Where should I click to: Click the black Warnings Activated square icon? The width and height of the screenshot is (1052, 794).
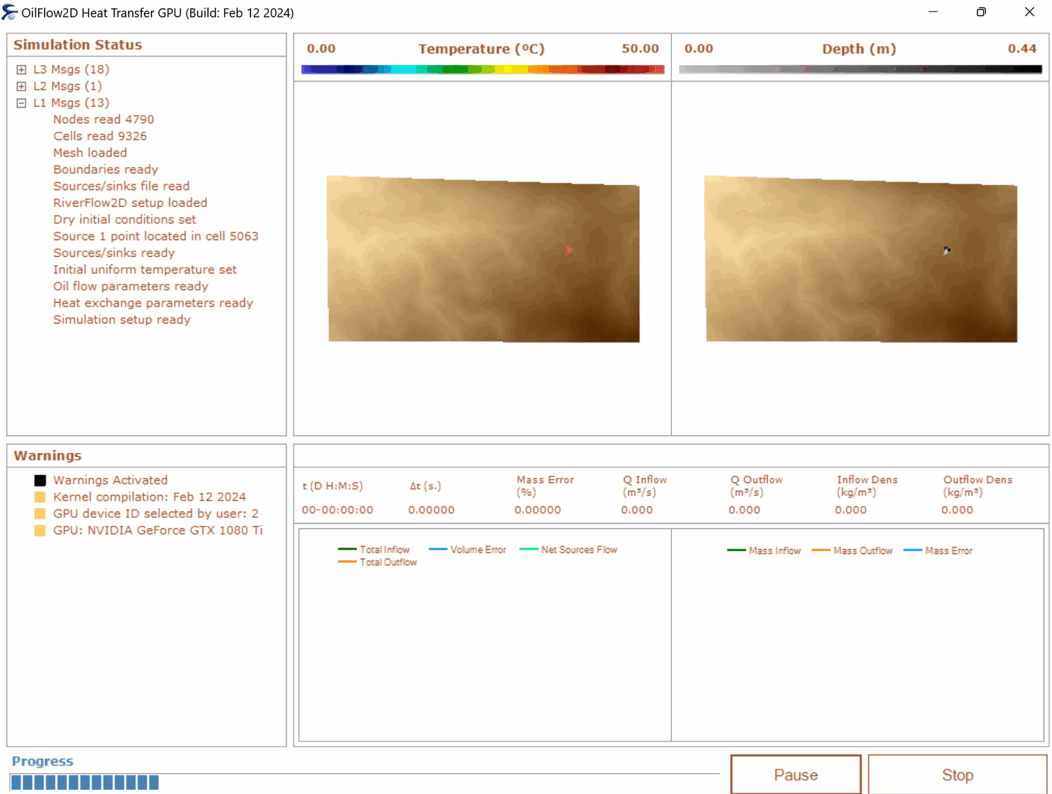[x=40, y=480]
